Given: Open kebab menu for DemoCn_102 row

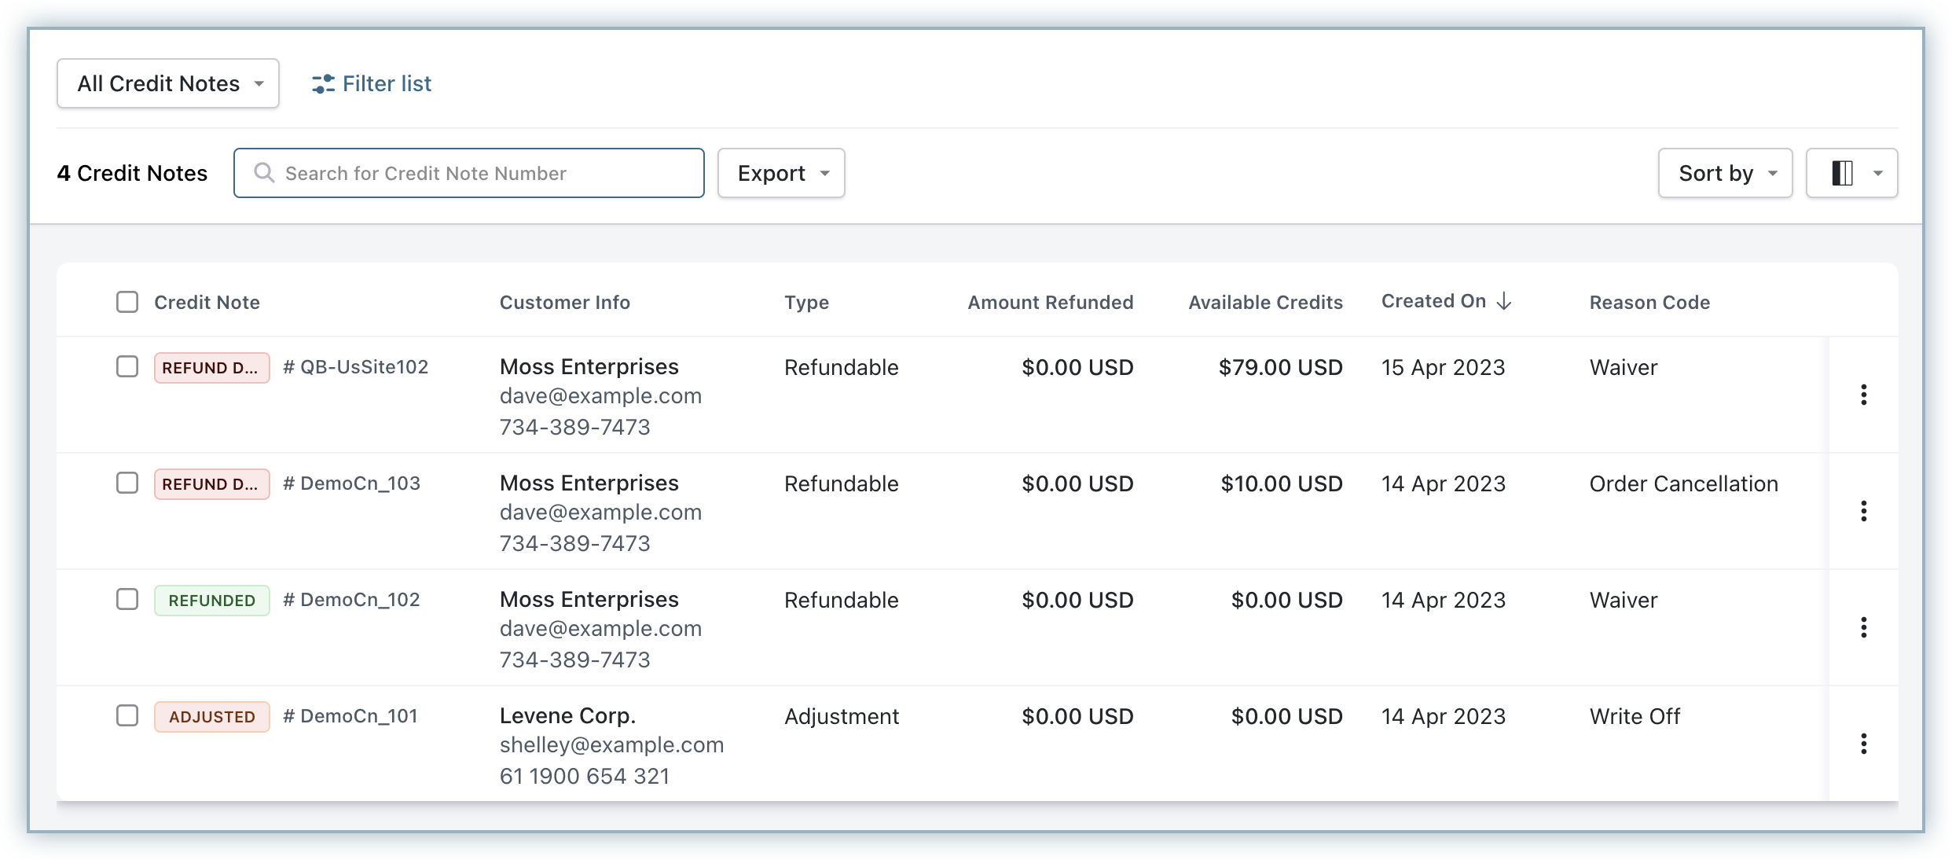Looking at the screenshot, I should click(x=1863, y=627).
